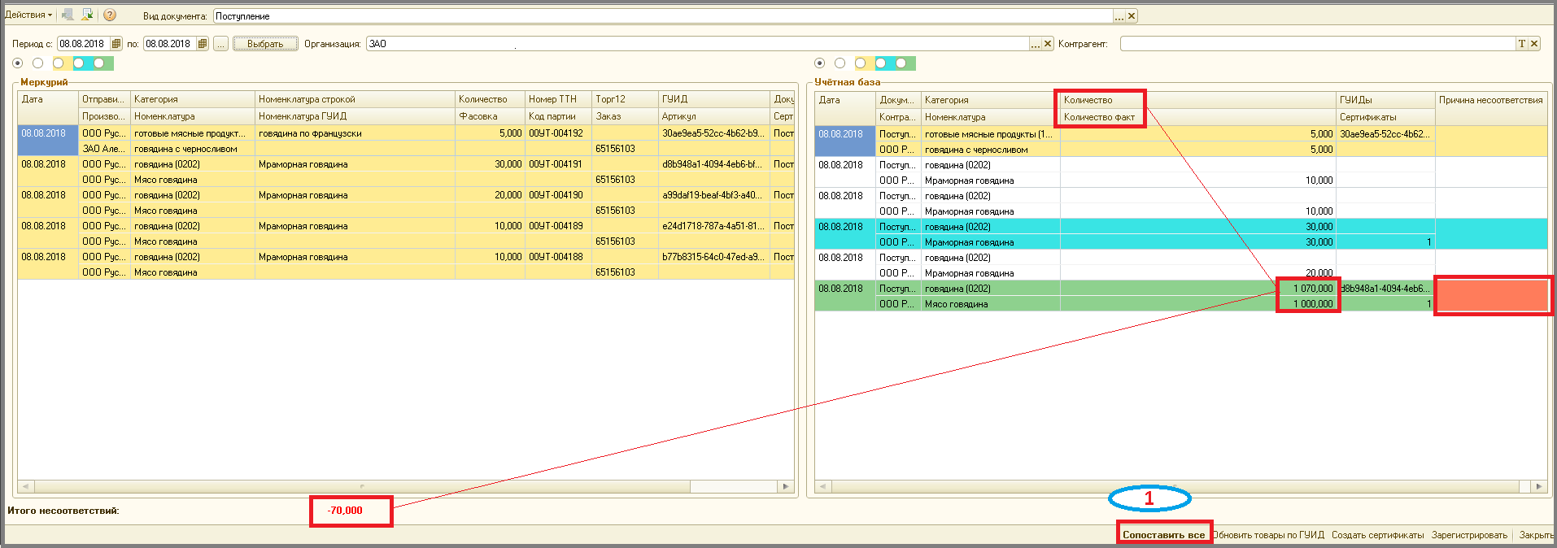
Task: Click Сопоставить все button
Action: 1164,535
